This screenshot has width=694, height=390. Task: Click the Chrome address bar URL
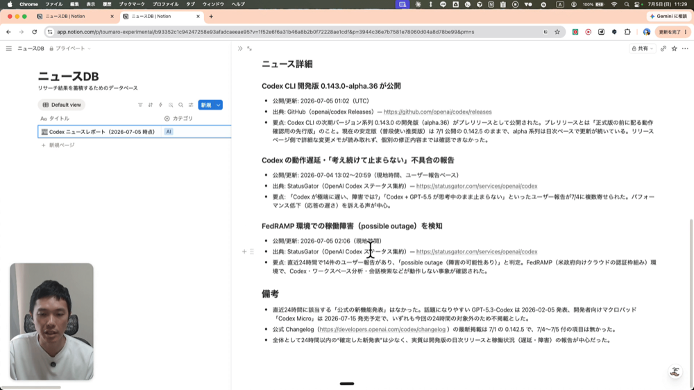[266, 32]
